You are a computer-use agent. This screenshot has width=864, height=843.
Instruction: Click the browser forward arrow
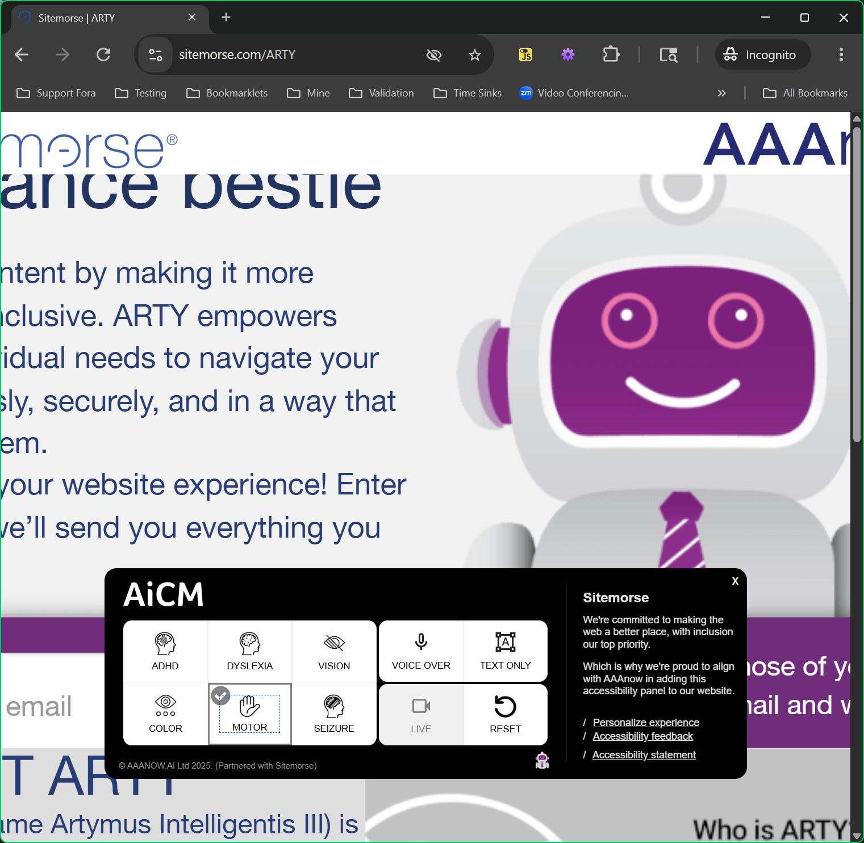pyautogui.click(x=62, y=54)
